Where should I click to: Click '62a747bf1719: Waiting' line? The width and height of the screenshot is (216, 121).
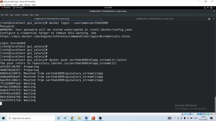18,100
